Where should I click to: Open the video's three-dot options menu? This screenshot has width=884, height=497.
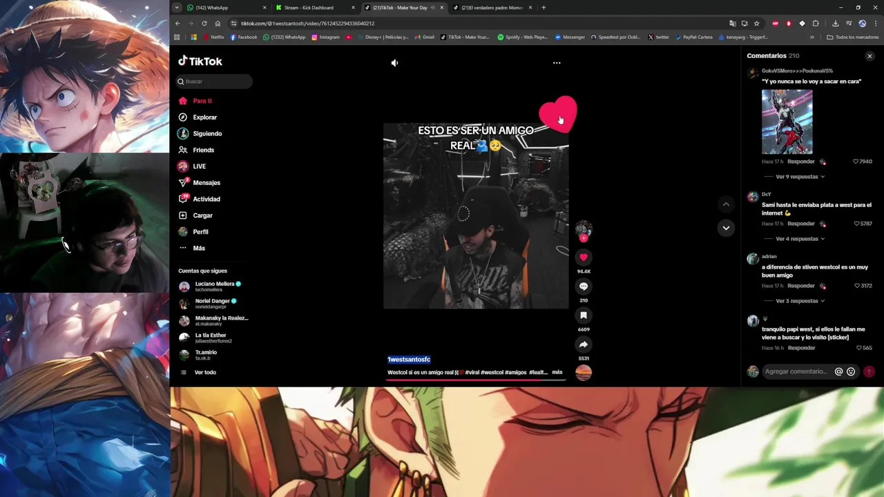557,63
